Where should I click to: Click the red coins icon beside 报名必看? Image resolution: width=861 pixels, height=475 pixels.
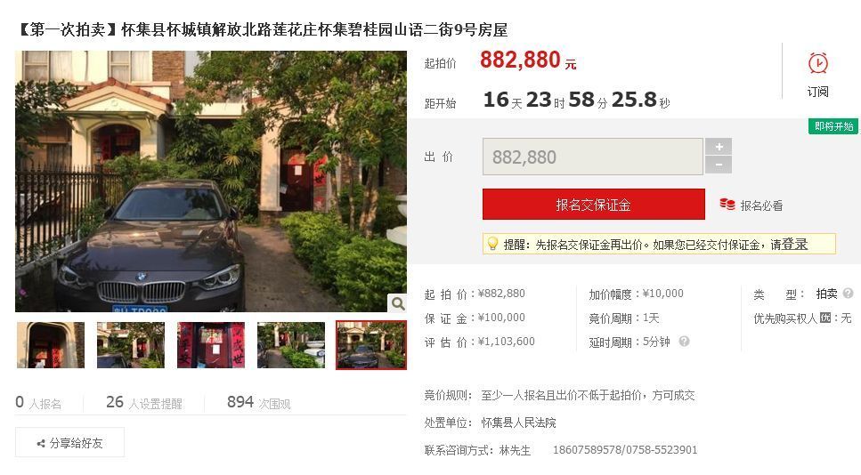point(727,205)
